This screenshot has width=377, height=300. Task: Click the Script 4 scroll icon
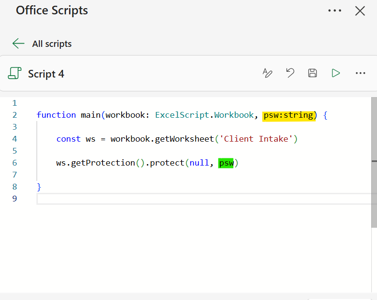click(15, 73)
